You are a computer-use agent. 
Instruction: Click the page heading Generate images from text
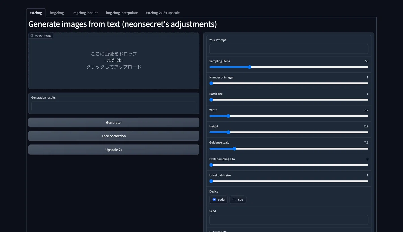(122, 24)
